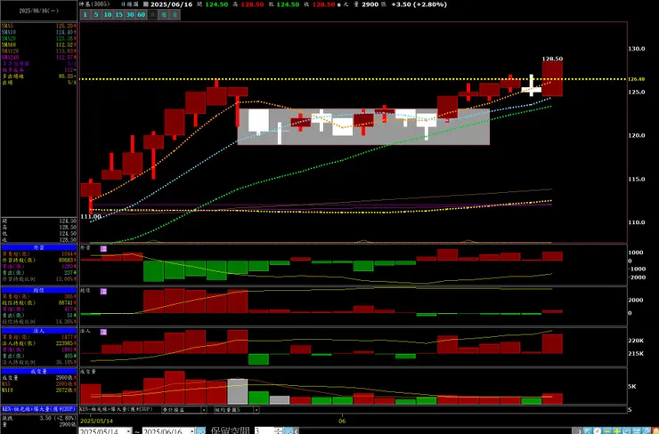Image resolution: width=659 pixels, height=434 pixels.
Task: Switch to the 1-minute chart interval
Action: [85, 15]
